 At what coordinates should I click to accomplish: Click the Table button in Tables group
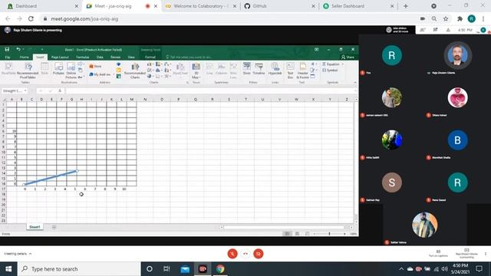[44, 68]
